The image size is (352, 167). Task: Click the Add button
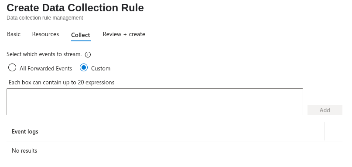tap(325, 110)
